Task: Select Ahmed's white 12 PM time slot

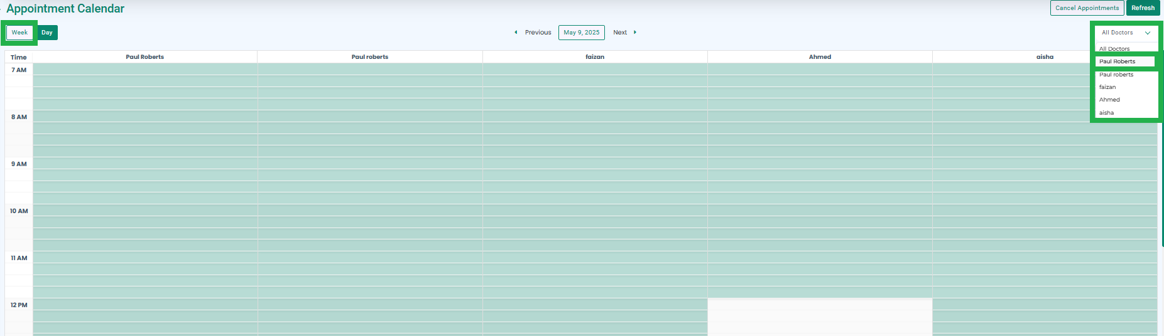Action: 820,304
